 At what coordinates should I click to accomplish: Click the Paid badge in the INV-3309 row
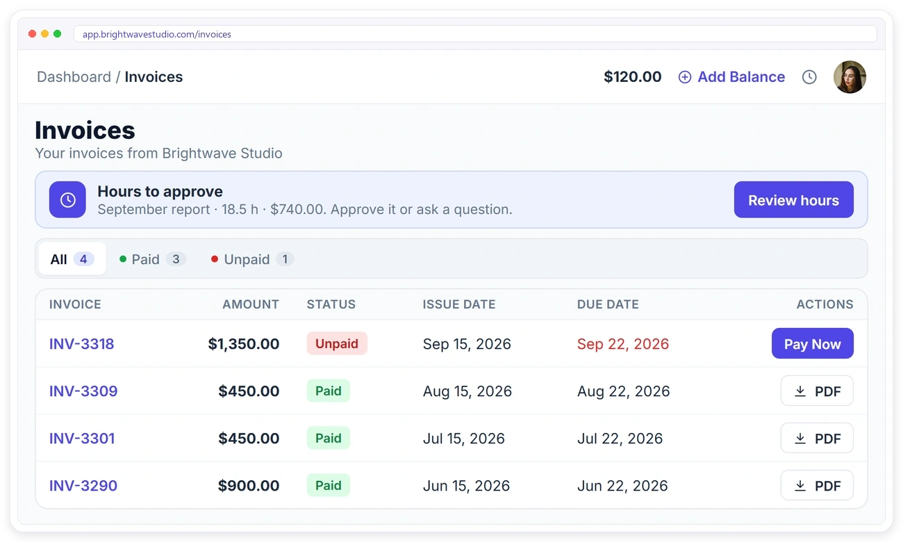pyautogui.click(x=329, y=391)
